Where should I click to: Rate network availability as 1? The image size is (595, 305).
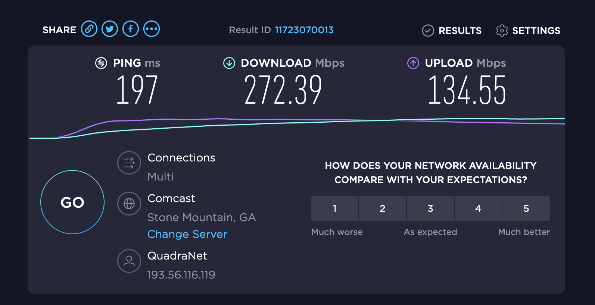click(335, 209)
